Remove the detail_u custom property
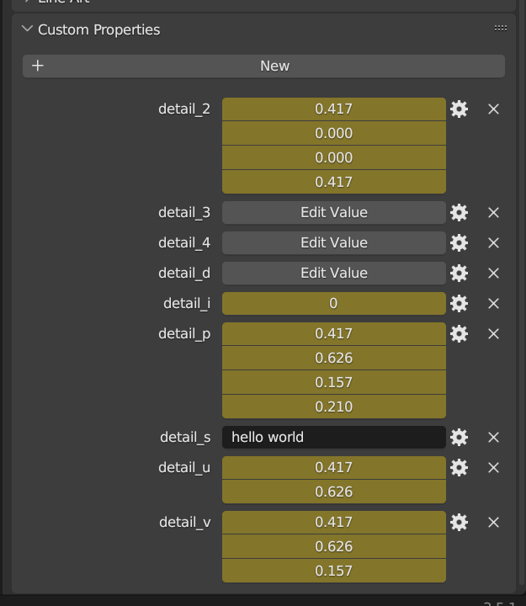This screenshot has width=526, height=606. point(493,468)
